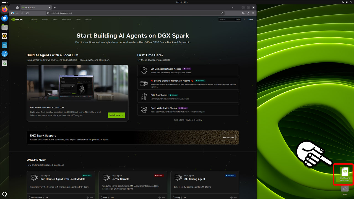Toggle the browser sidebar icon
Image resolution: width=354 pixels, height=199 pixels.
pyautogui.click(x=12, y=13)
